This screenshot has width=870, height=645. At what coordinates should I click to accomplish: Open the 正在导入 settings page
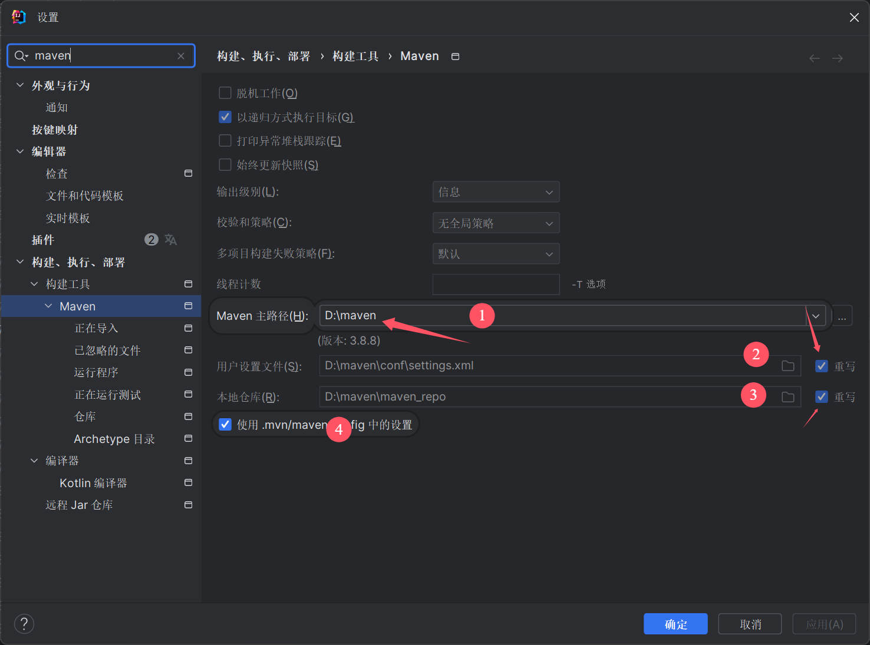pyautogui.click(x=96, y=328)
